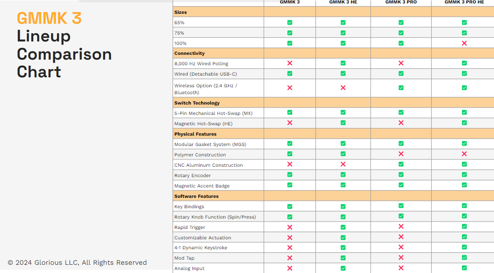
Task: Select the Software Features section header
Action: 196,196
